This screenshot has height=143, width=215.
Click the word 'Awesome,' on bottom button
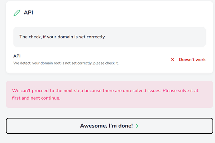pos(94,126)
